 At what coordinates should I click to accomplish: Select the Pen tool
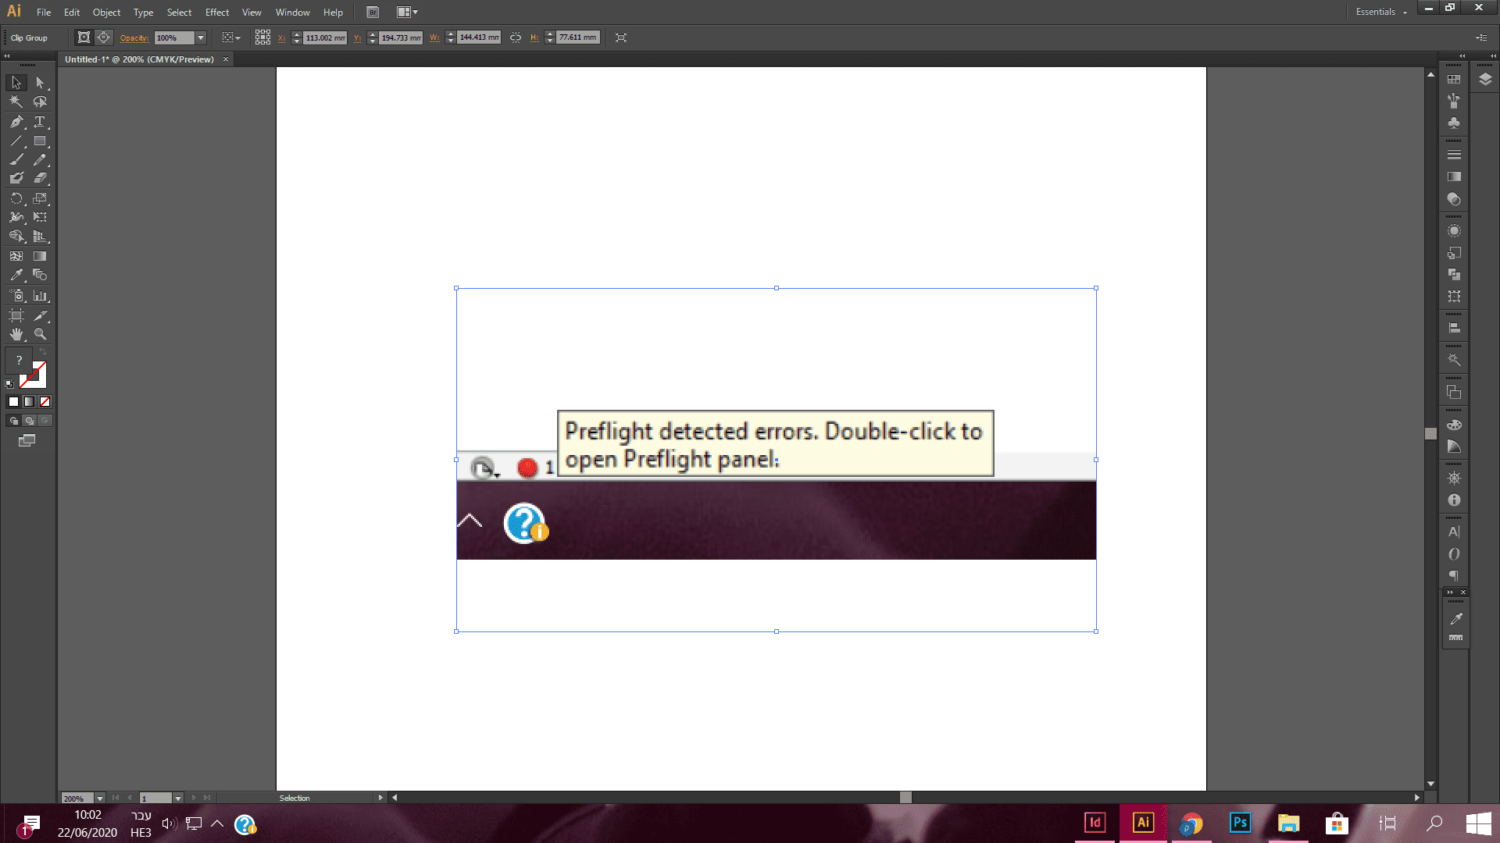tap(16, 122)
